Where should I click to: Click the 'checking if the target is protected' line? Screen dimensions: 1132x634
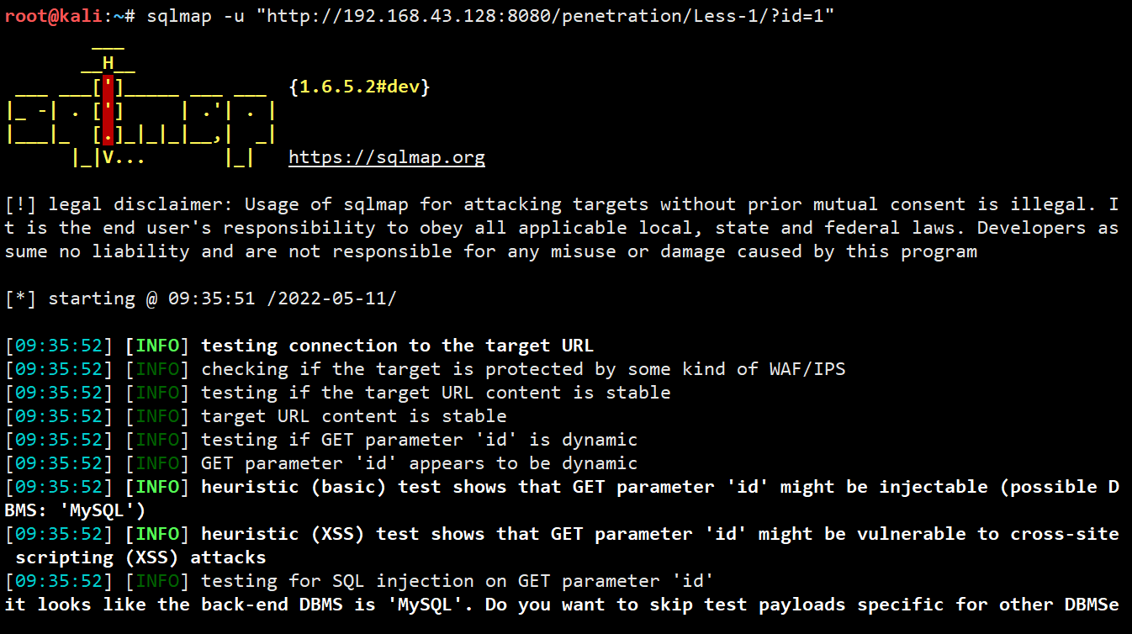(x=523, y=369)
